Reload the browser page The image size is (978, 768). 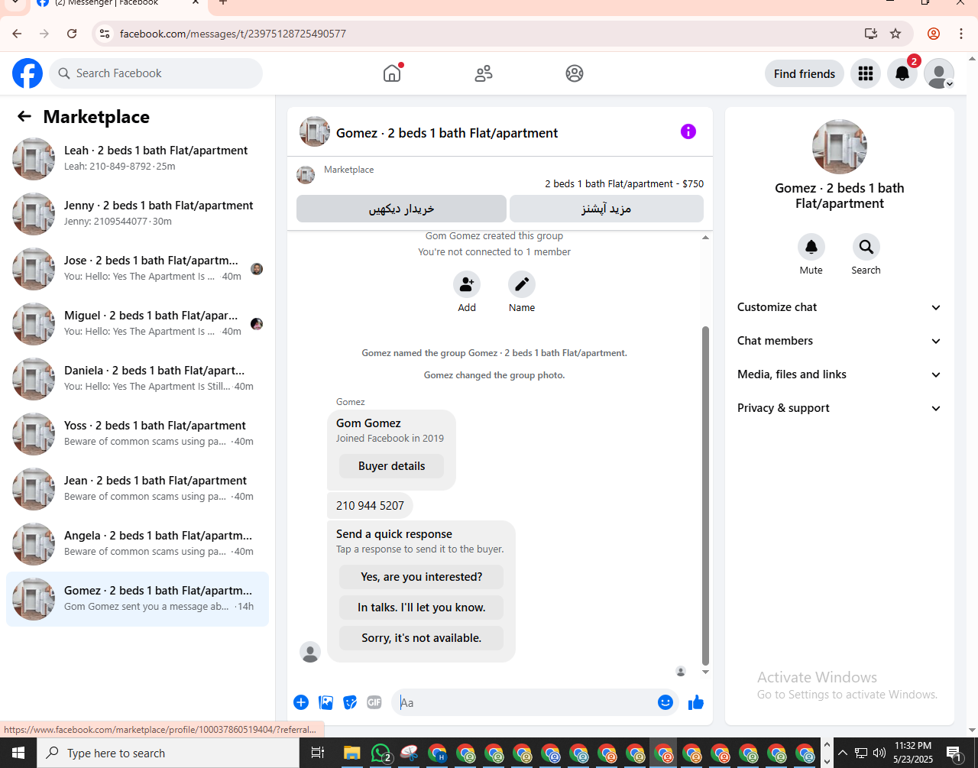pos(72,34)
